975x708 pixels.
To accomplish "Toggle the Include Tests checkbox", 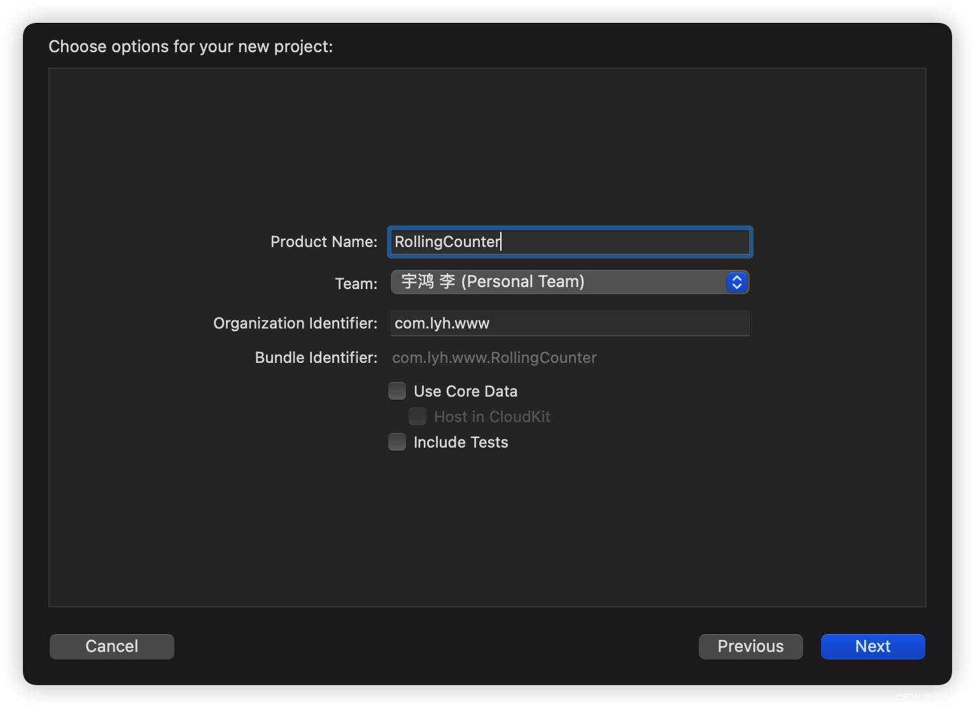I will coord(397,442).
